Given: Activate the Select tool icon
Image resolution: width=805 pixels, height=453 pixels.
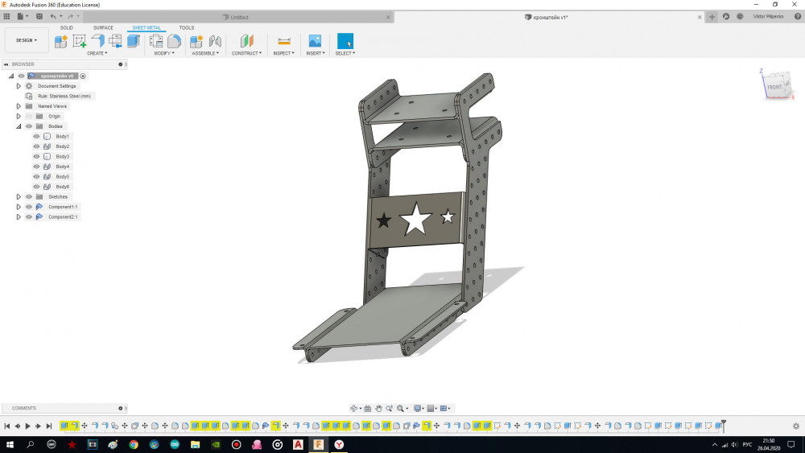Looking at the screenshot, I should [x=345, y=41].
